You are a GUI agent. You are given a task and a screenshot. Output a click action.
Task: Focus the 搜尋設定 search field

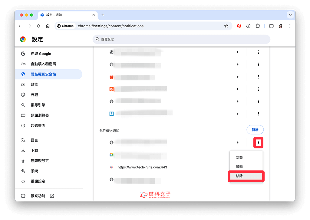(181, 39)
